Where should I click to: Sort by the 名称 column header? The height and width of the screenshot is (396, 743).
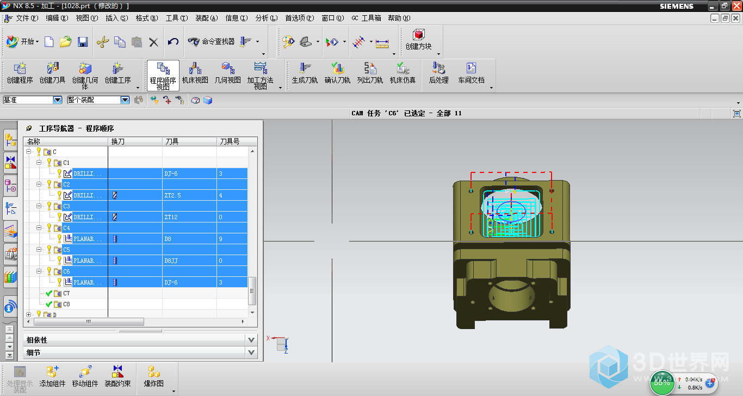click(x=65, y=141)
